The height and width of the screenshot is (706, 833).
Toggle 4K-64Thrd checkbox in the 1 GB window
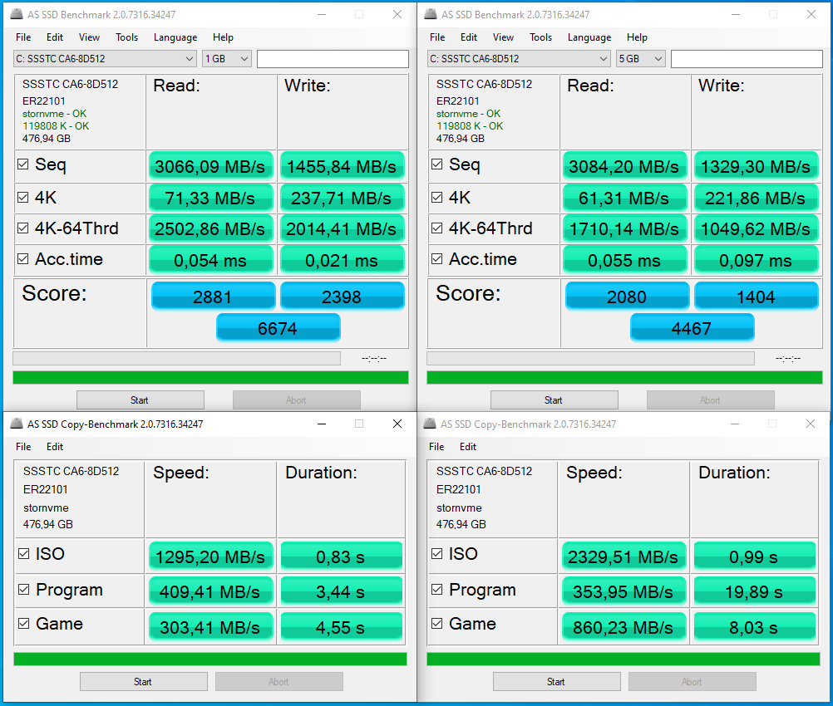[22, 228]
